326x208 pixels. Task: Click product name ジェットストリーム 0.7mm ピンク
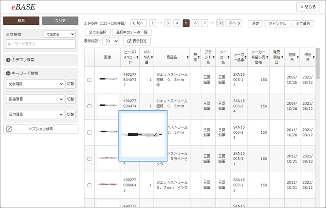pyautogui.click(x=172, y=185)
